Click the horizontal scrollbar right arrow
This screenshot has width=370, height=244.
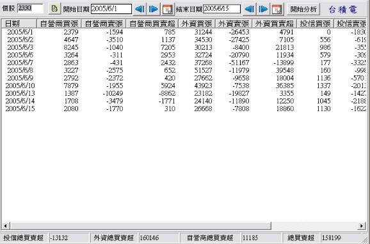tap(362, 226)
